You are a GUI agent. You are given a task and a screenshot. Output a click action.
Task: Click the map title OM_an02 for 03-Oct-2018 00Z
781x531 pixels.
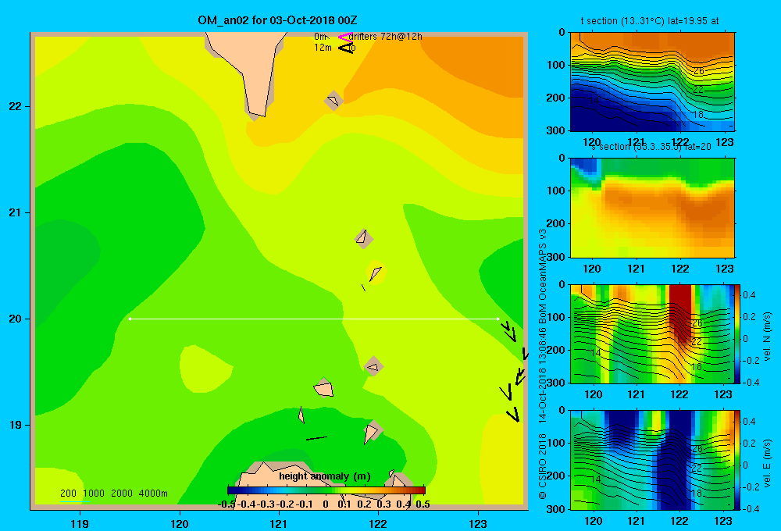(x=277, y=20)
